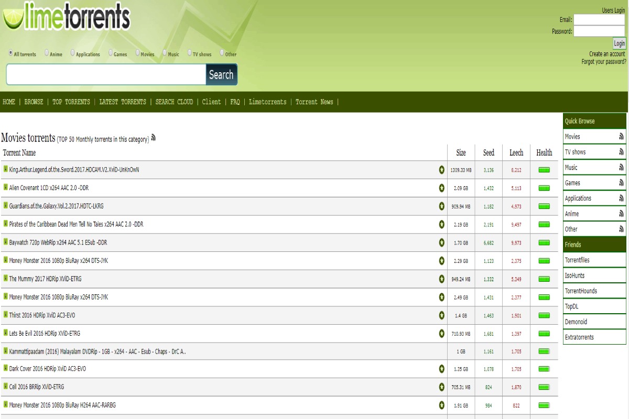Open the Money Monster 2016 H264 AAC-RARBG torrent
629x419 pixels.
click(62, 405)
